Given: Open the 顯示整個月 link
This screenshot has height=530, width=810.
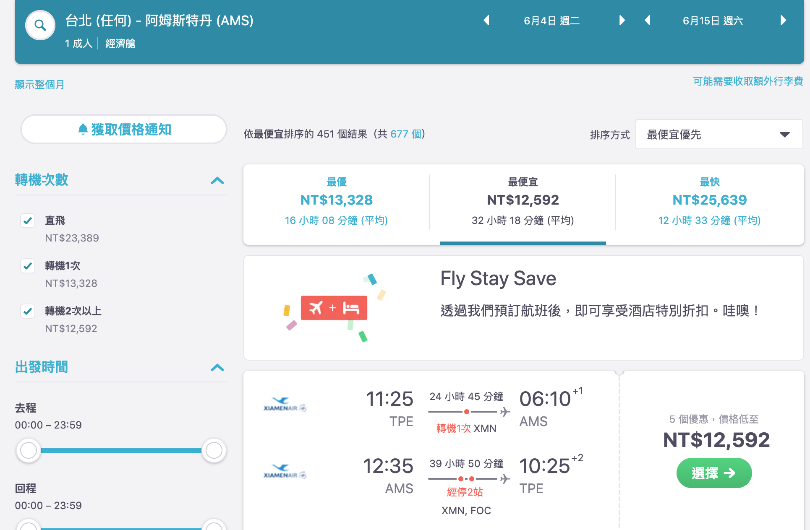Looking at the screenshot, I should click(40, 84).
